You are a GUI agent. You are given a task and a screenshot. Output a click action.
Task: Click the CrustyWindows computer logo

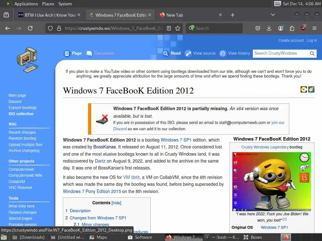click(x=28, y=60)
